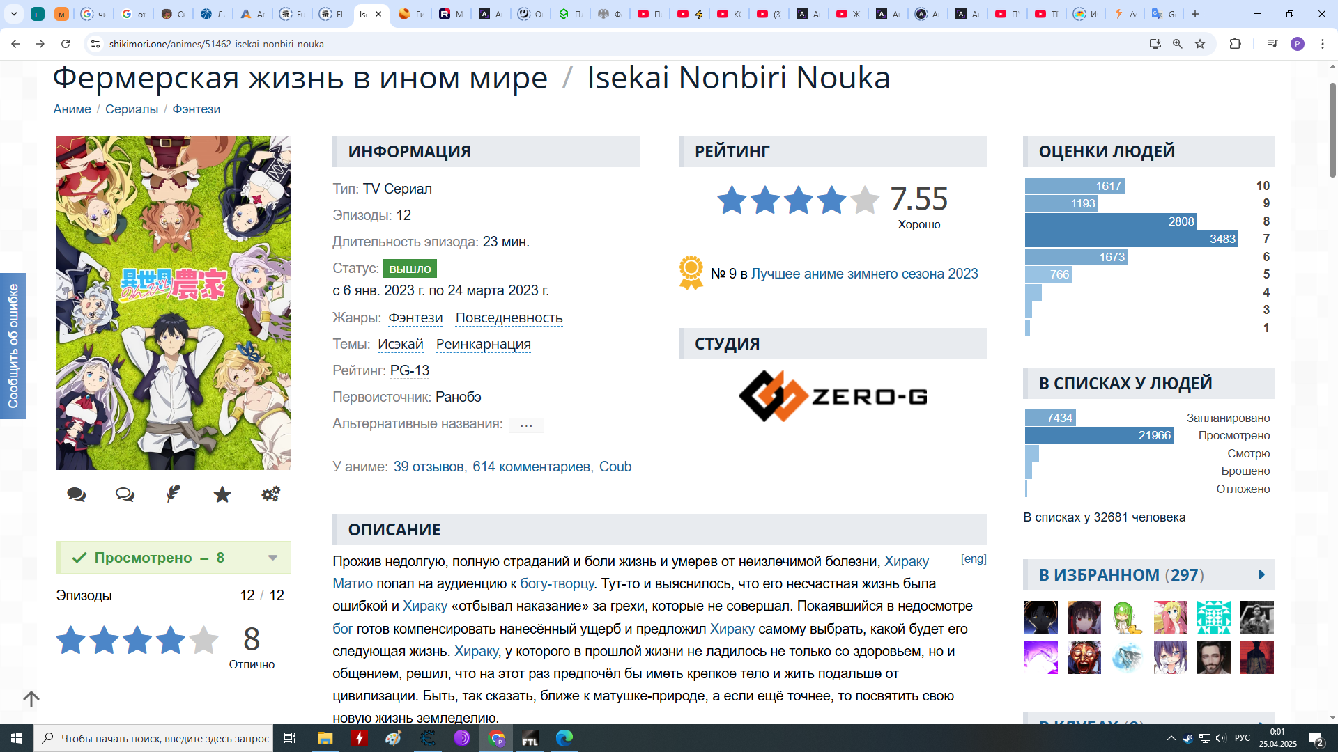
Task: Open the Исэкай theme link
Action: tap(401, 345)
